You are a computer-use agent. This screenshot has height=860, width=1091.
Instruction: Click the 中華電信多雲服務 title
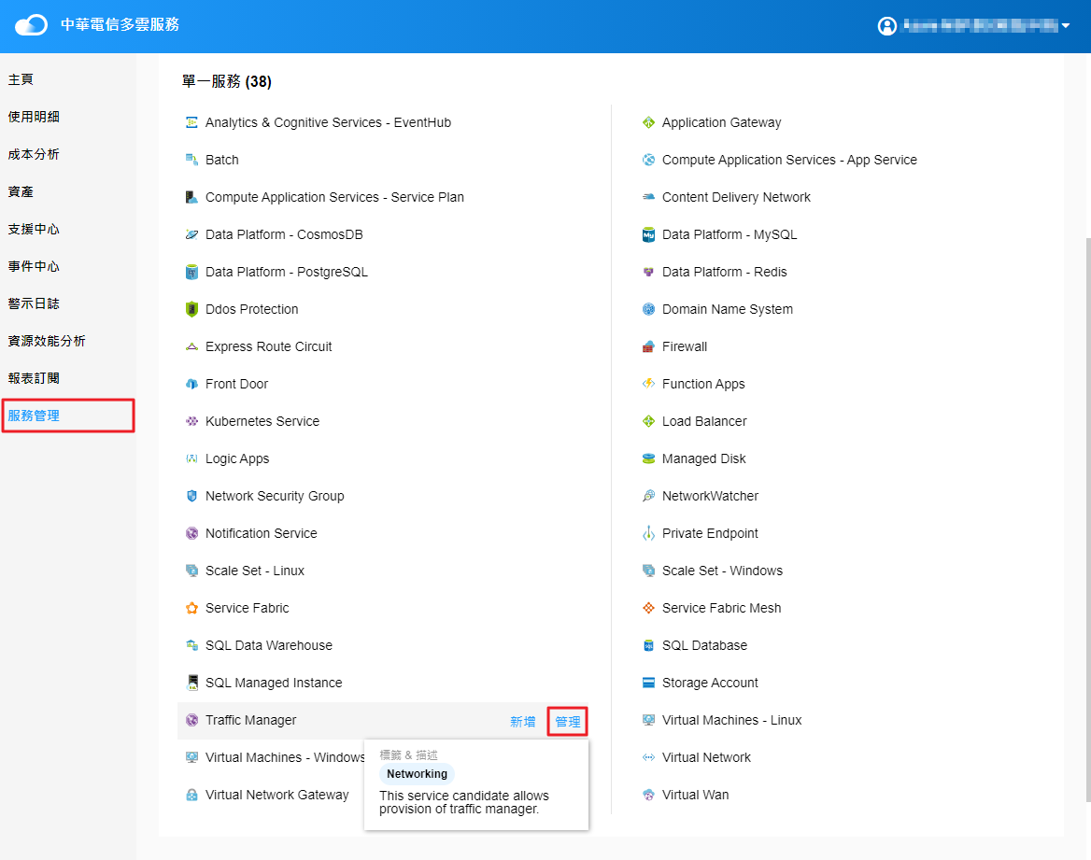(x=120, y=25)
